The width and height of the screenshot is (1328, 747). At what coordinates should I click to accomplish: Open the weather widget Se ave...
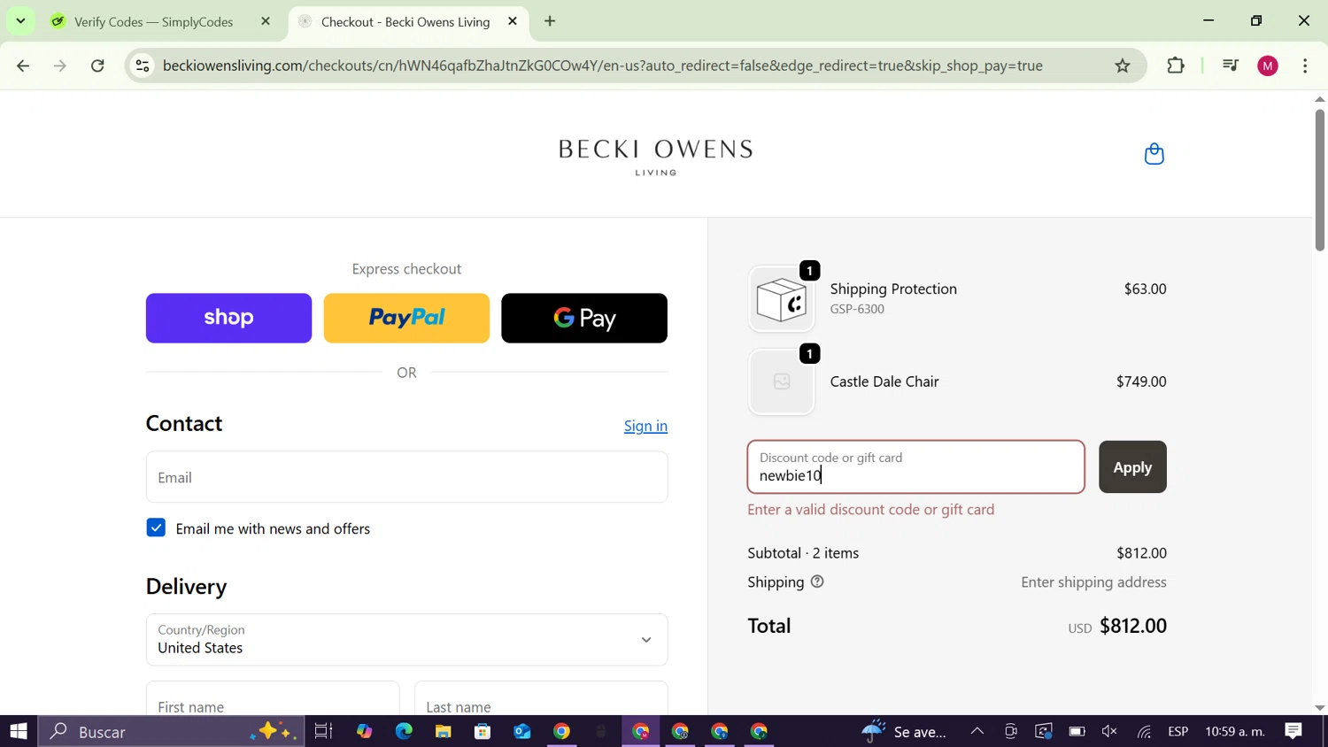pyautogui.click(x=904, y=731)
